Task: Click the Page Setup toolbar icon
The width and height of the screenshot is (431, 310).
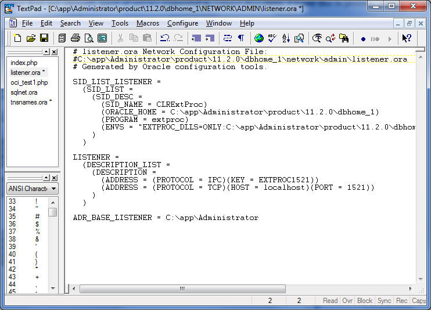Action: point(102,38)
